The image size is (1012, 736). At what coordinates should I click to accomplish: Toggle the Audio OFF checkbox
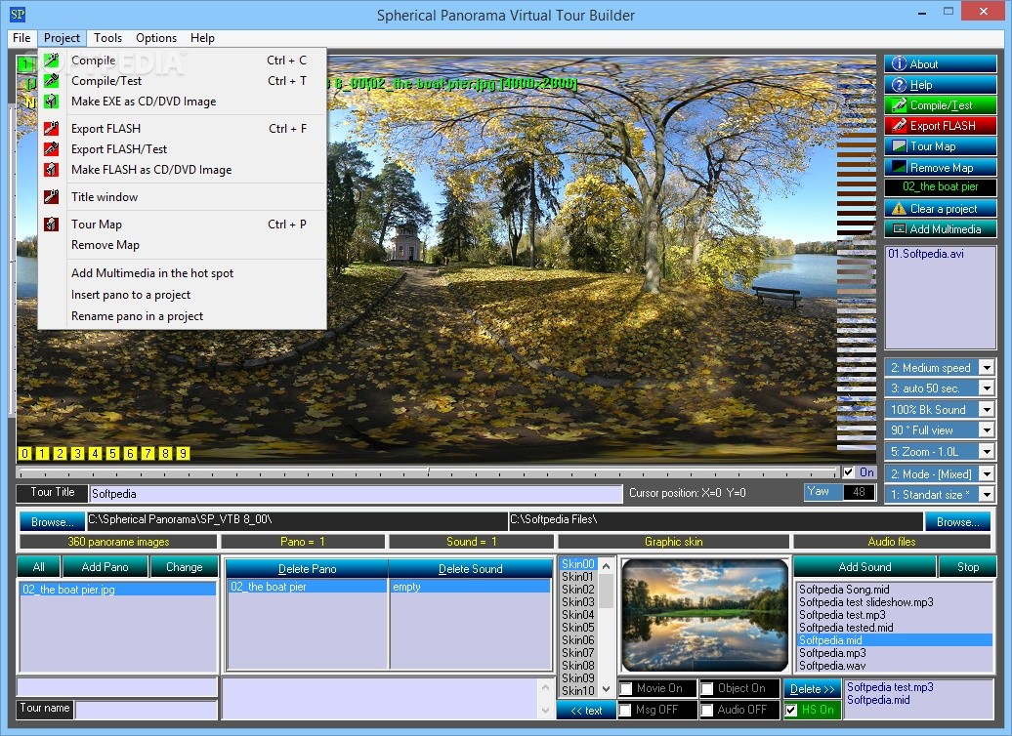click(x=707, y=710)
